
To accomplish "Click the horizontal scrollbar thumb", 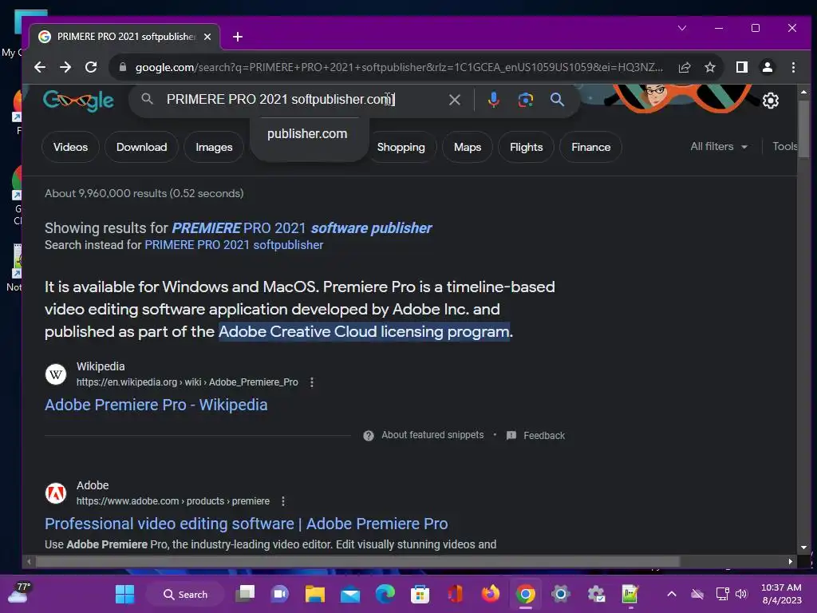I will coord(357,561).
